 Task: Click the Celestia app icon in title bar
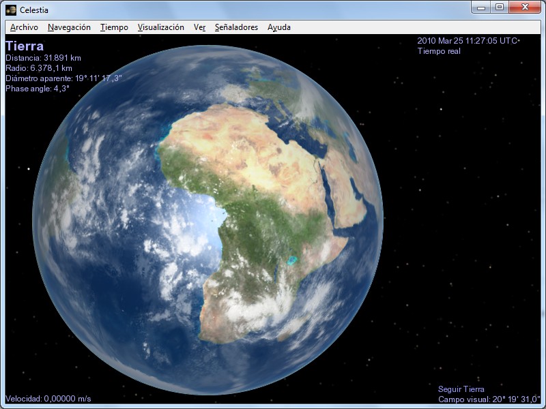tap(11, 10)
